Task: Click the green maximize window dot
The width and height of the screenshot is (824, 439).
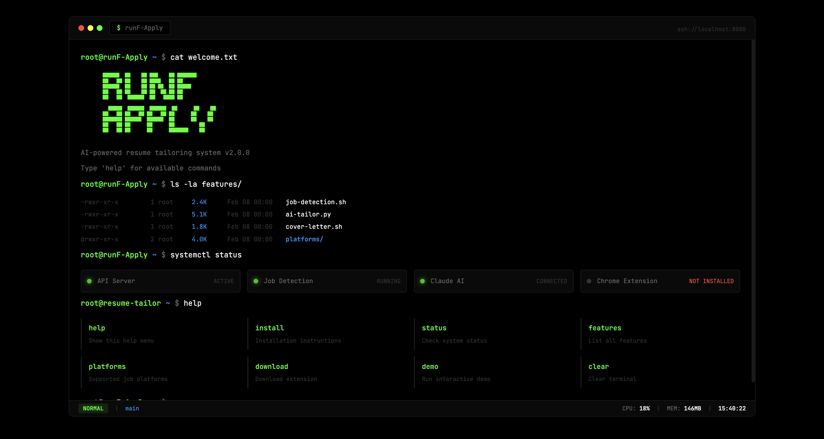Action: click(x=100, y=28)
